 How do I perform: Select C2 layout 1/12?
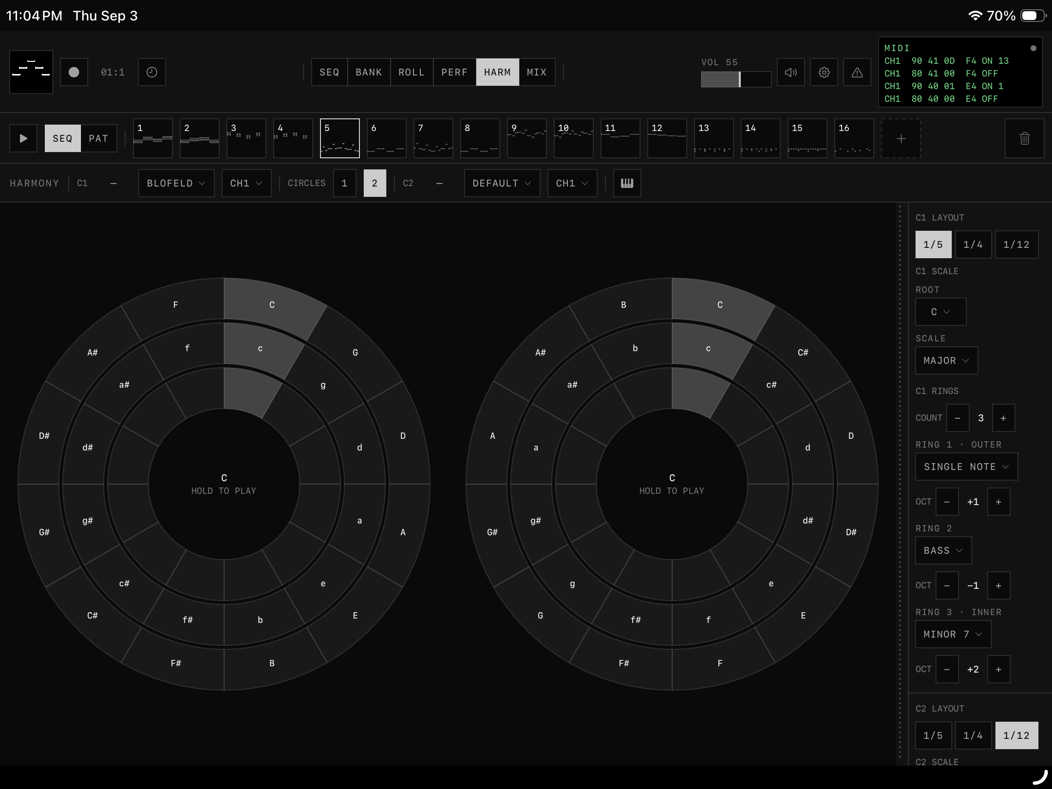[1016, 735]
